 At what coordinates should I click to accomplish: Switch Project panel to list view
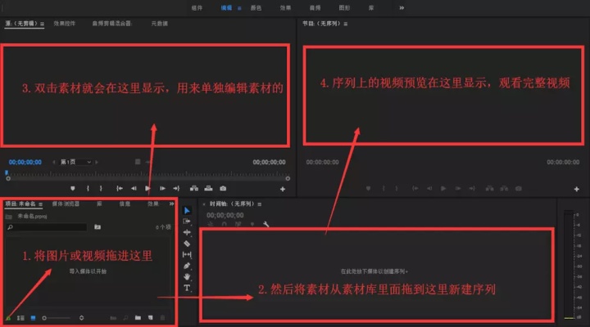20,318
